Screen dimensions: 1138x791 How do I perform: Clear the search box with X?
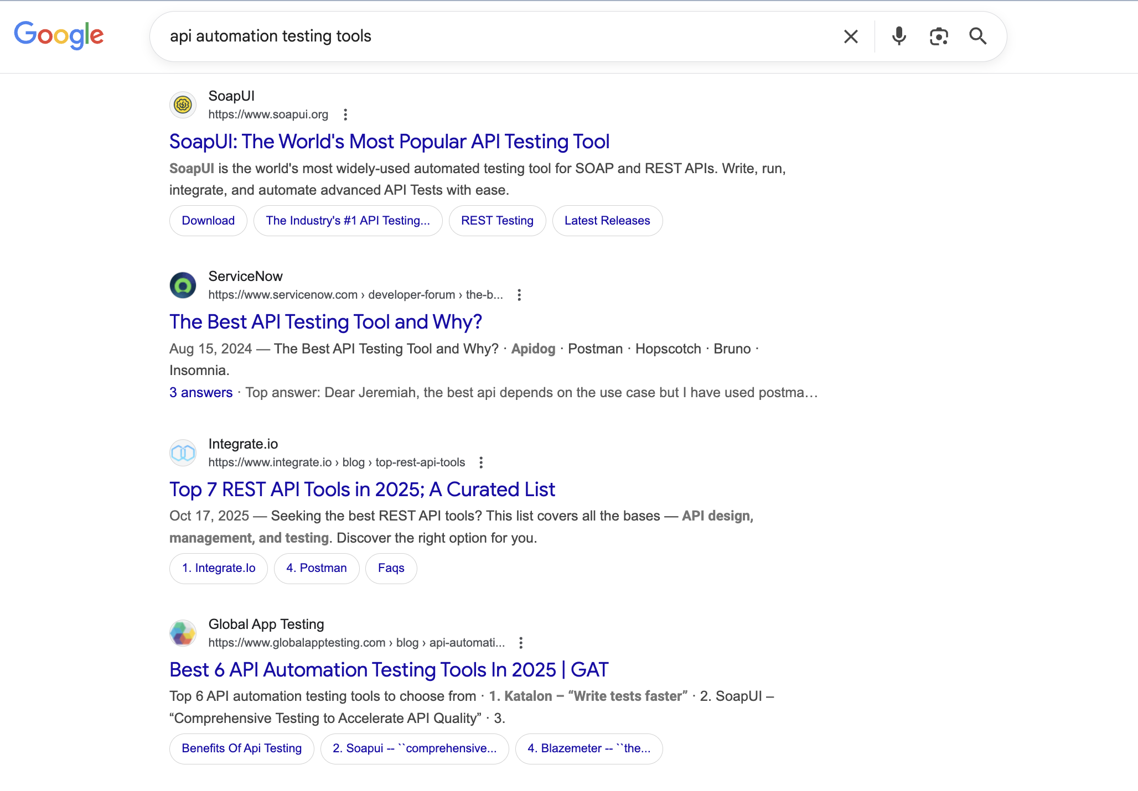[x=851, y=37]
